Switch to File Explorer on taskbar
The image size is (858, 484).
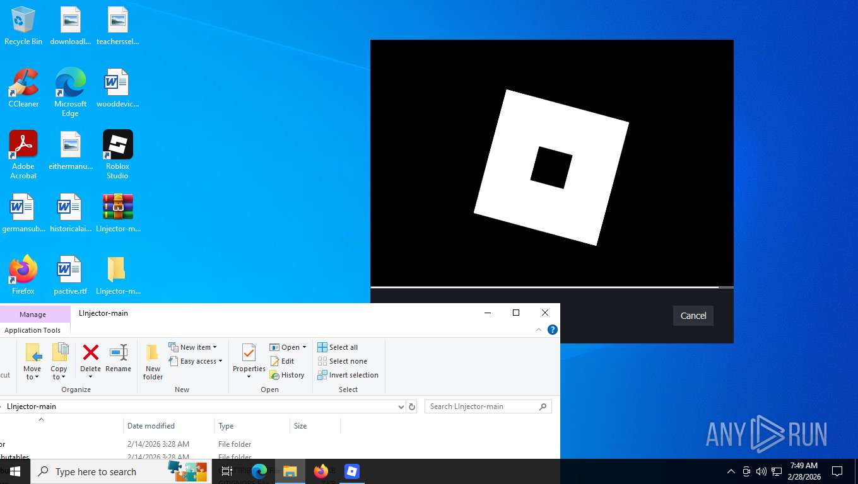pos(290,471)
